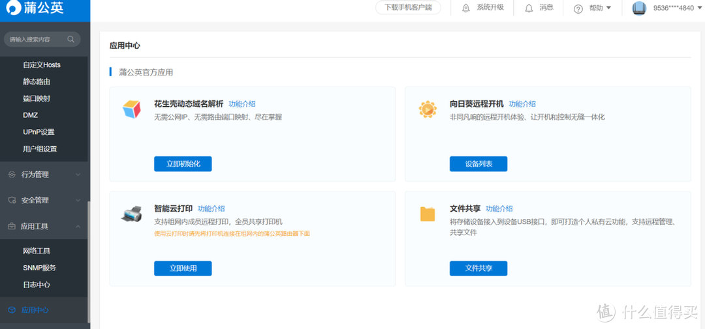Click the 文件共享 card title

click(465, 208)
